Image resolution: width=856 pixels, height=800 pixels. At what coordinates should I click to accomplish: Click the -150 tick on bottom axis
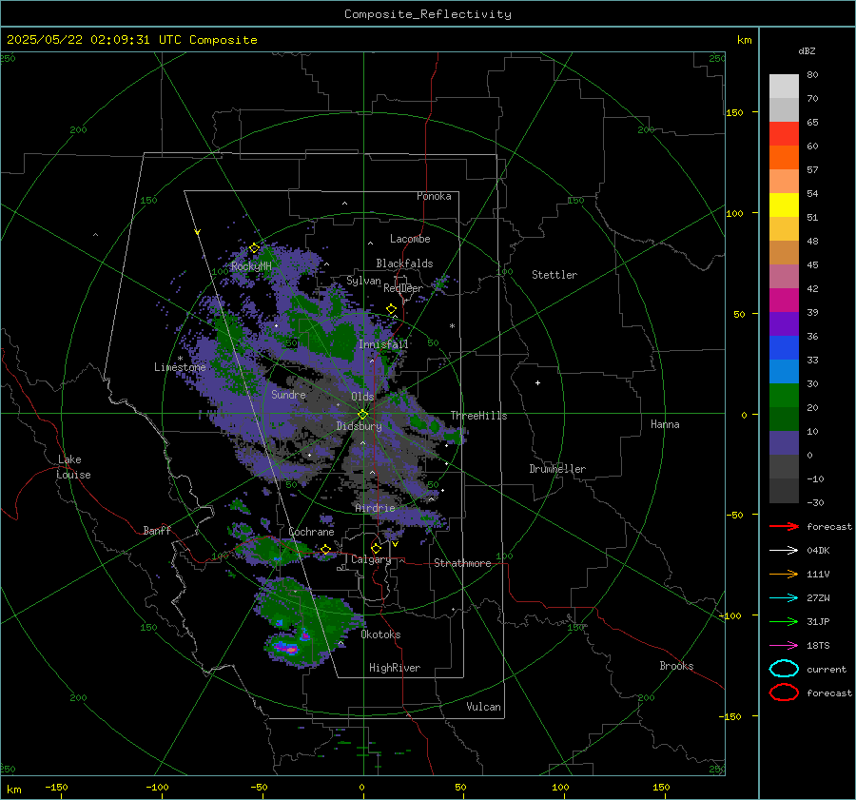(x=56, y=787)
